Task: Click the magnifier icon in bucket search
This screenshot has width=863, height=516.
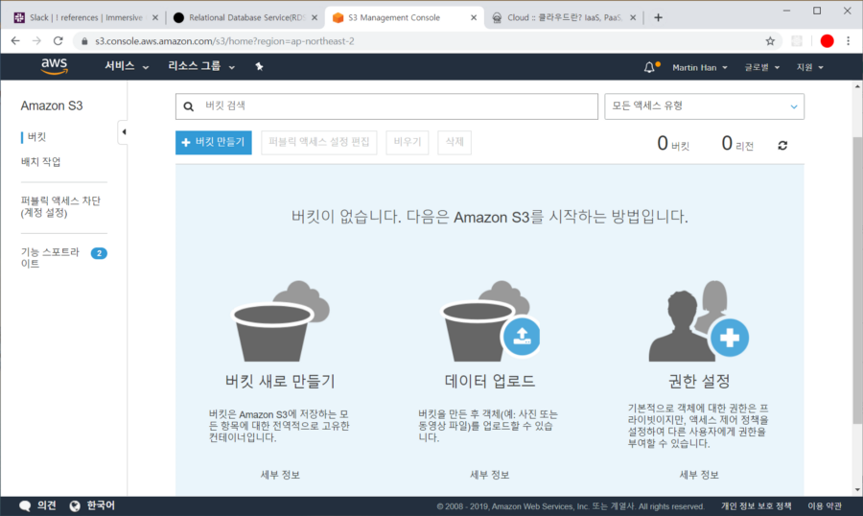Action: [x=188, y=106]
